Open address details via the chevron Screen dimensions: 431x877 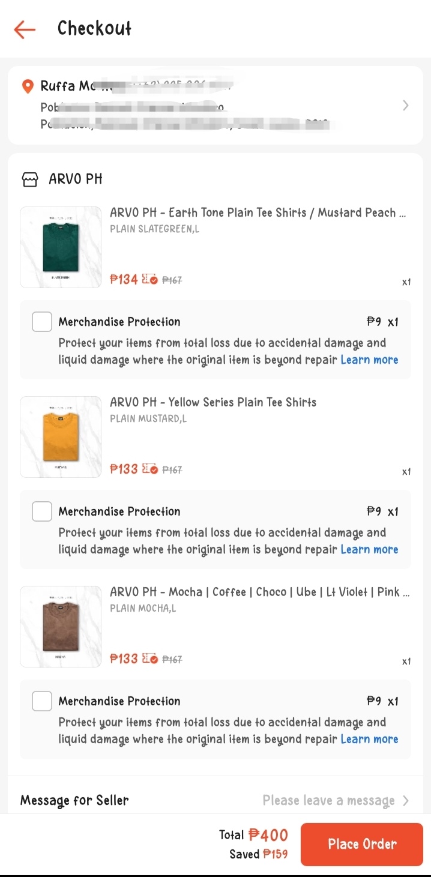click(406, 106)
